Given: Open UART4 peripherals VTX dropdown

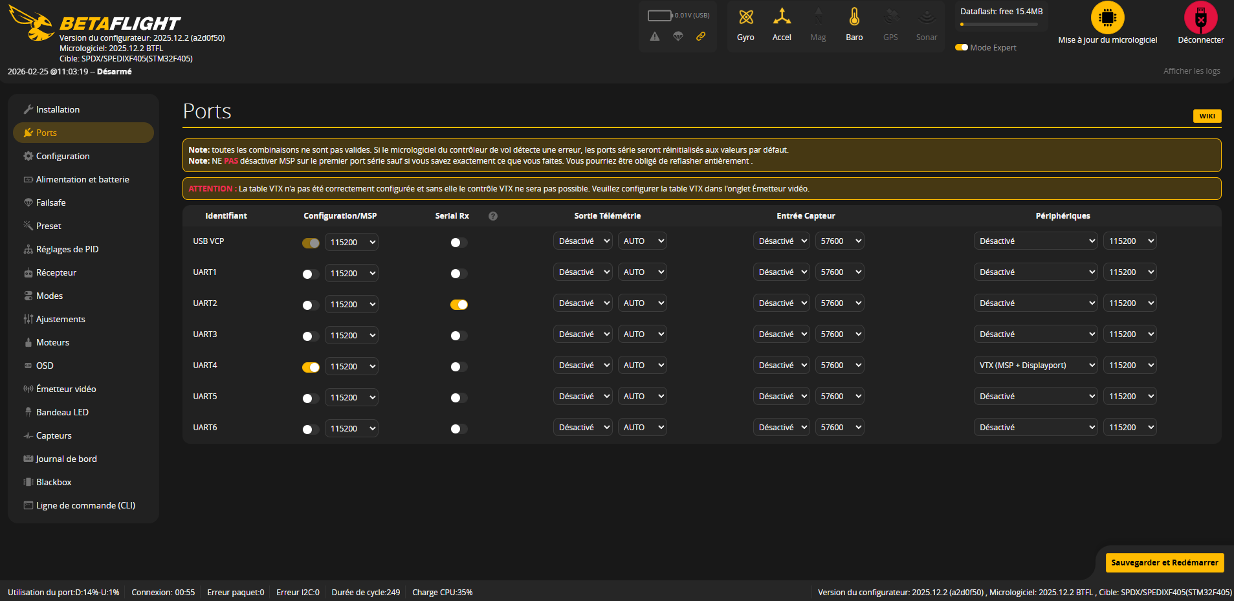Looking at the screenshot, I should [1035, 366].
